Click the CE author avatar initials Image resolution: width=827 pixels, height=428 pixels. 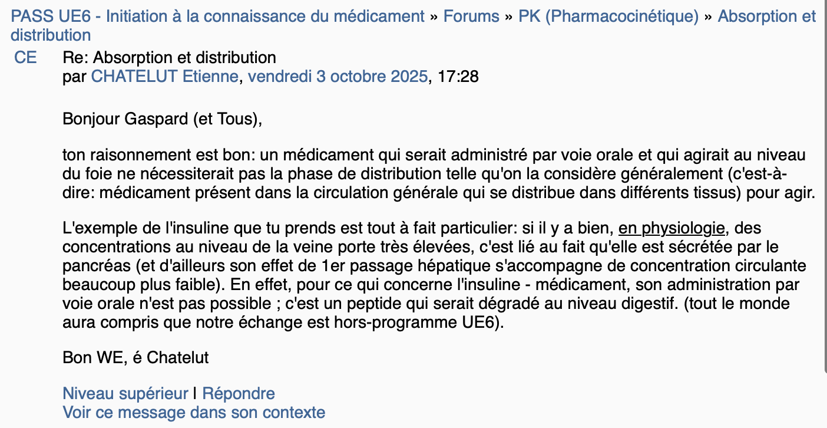(25, 58)
